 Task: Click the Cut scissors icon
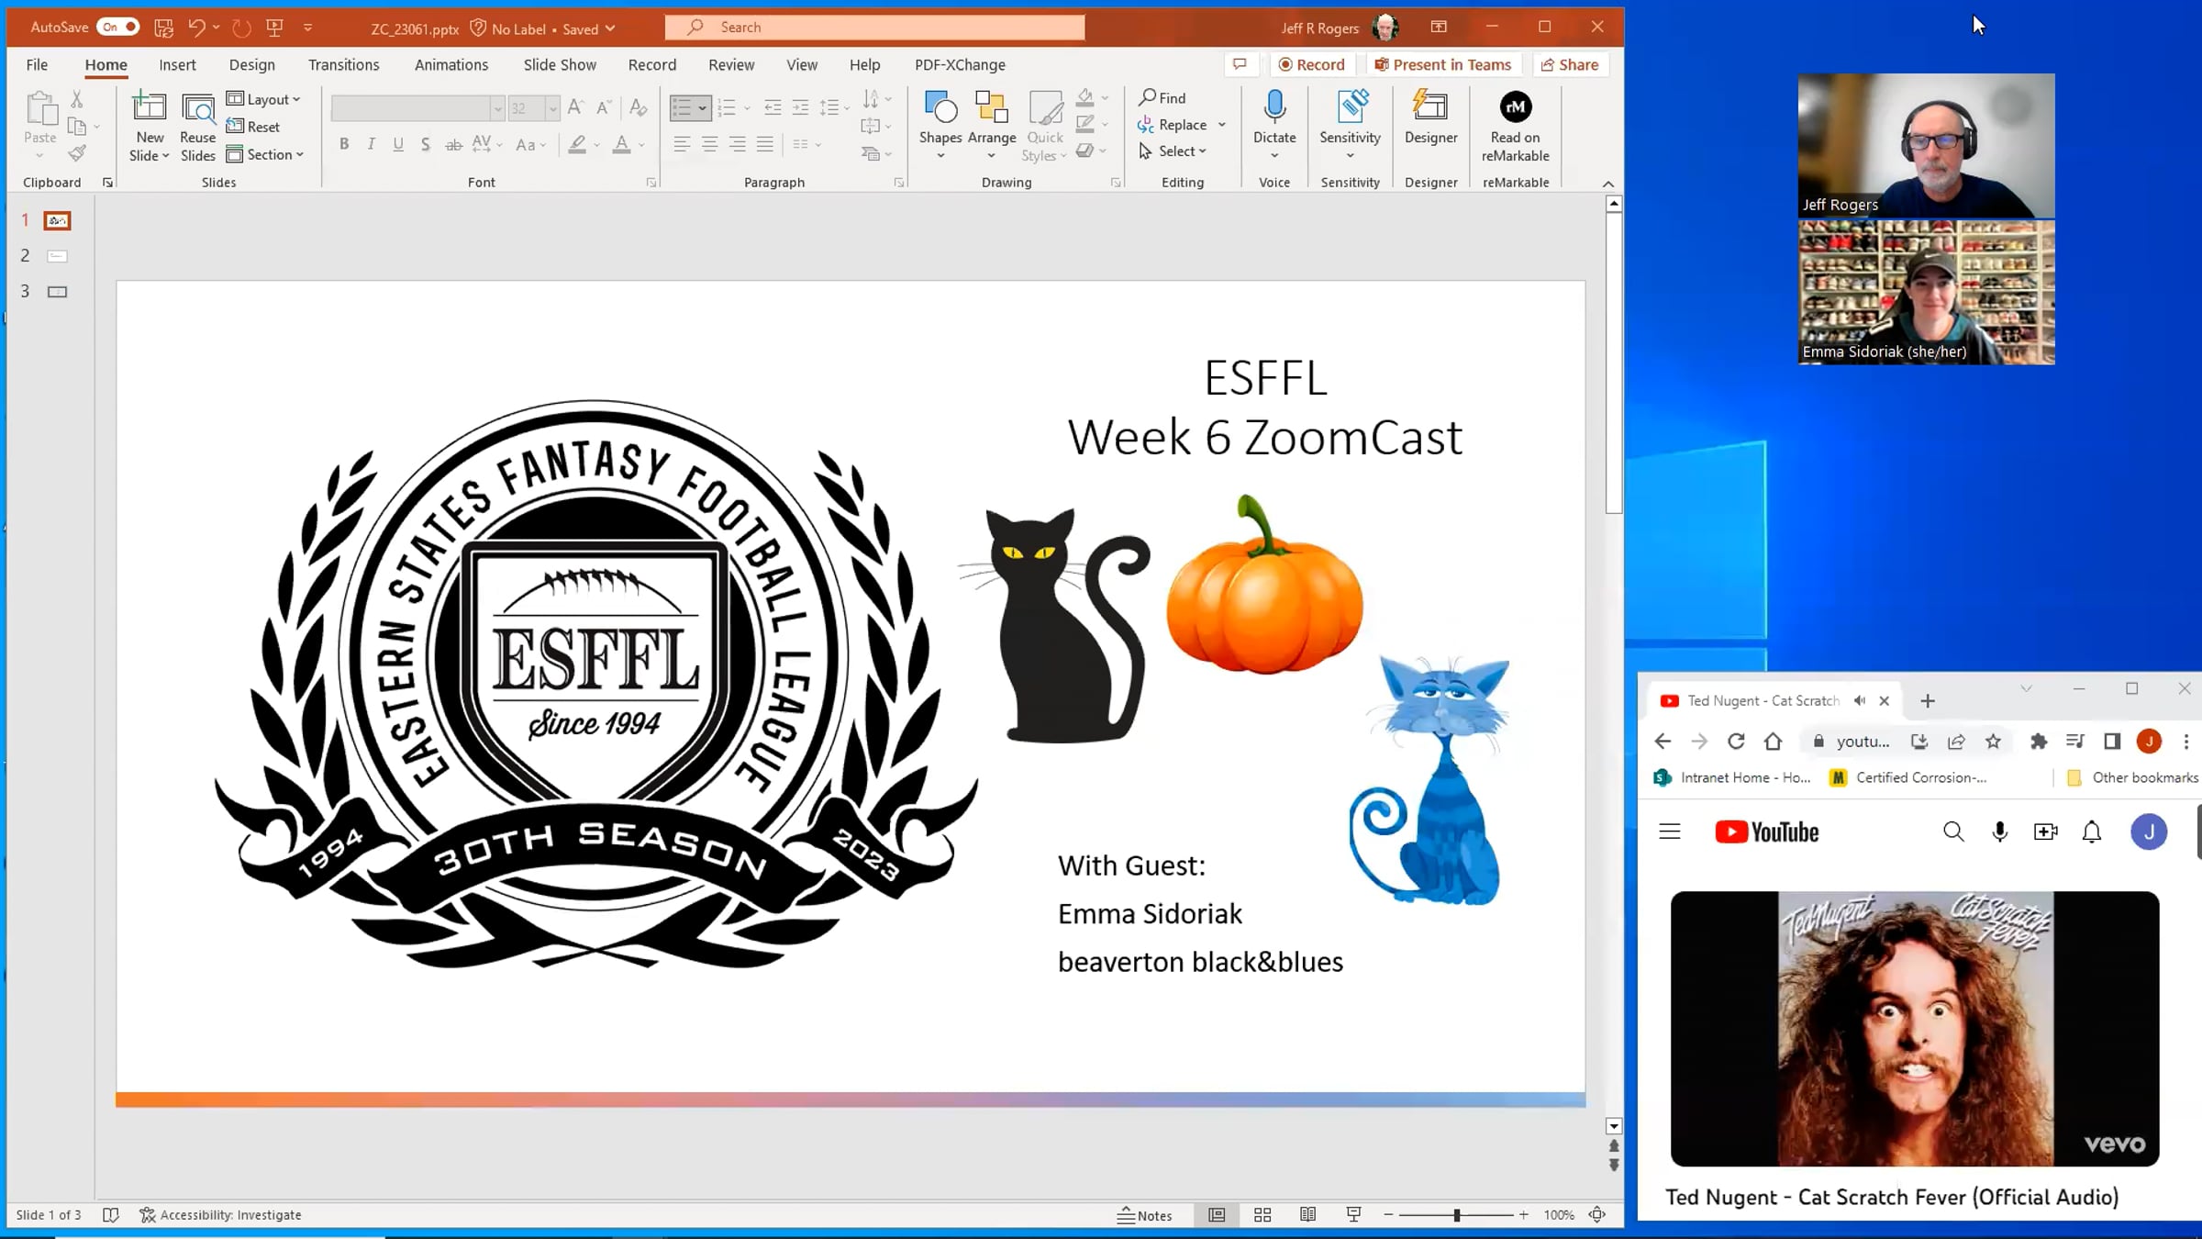[x=77, y=99]
